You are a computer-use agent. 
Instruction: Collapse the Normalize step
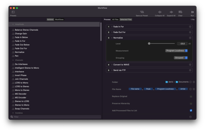112,38
